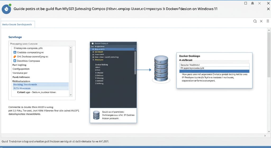Image resolution: width=271 pixels, height=148 pixels.
Task: Click down arrow of main page scrollbar
Action: point(269,132)
